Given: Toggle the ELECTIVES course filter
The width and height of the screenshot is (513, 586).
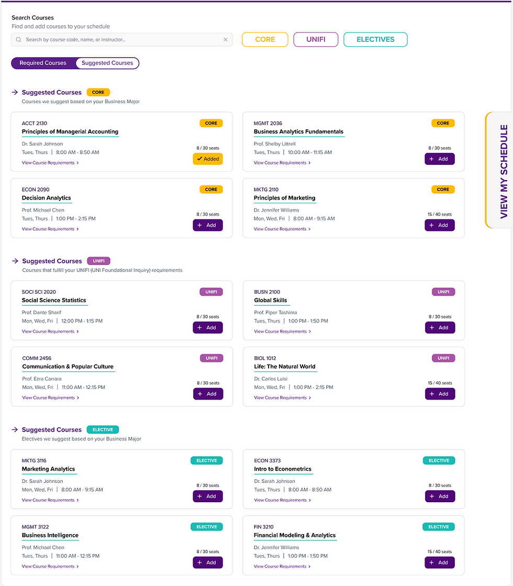Looking at the screenshot, I should click(375, 39).
